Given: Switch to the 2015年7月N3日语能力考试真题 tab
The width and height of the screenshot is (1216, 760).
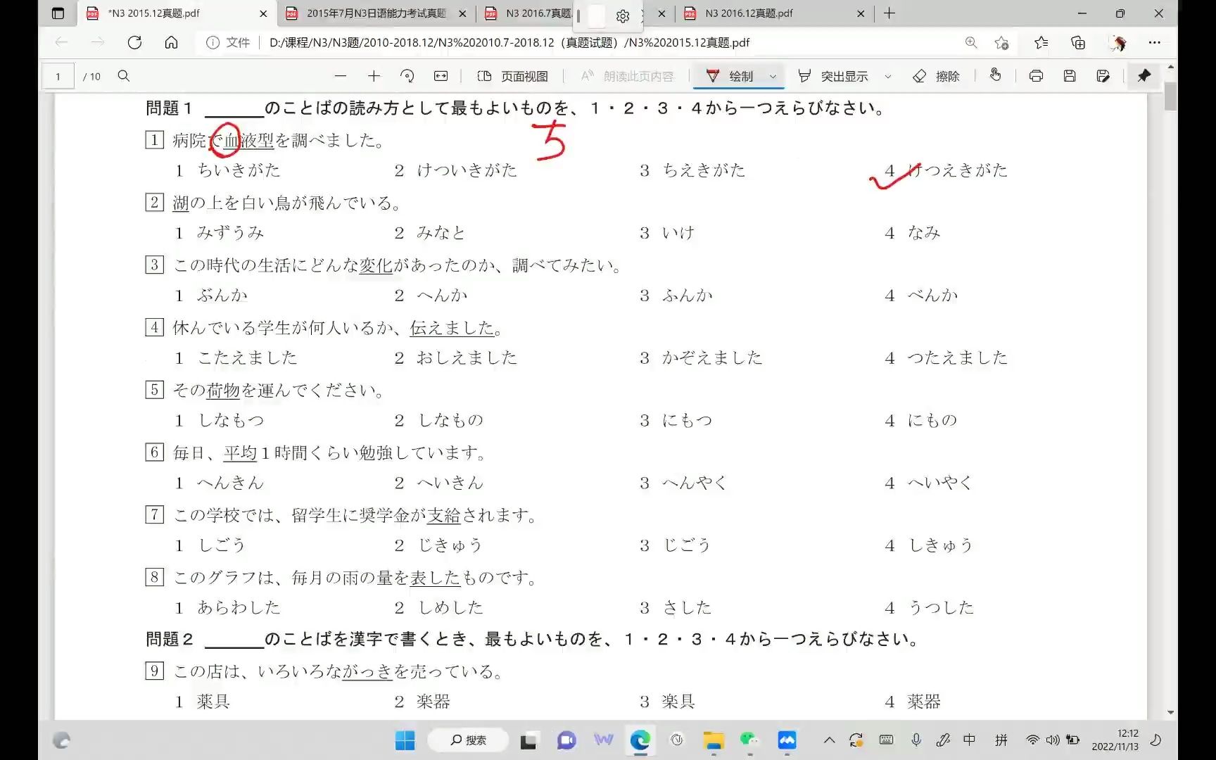Looking at the screenshot, I should [x=376, y=13].
